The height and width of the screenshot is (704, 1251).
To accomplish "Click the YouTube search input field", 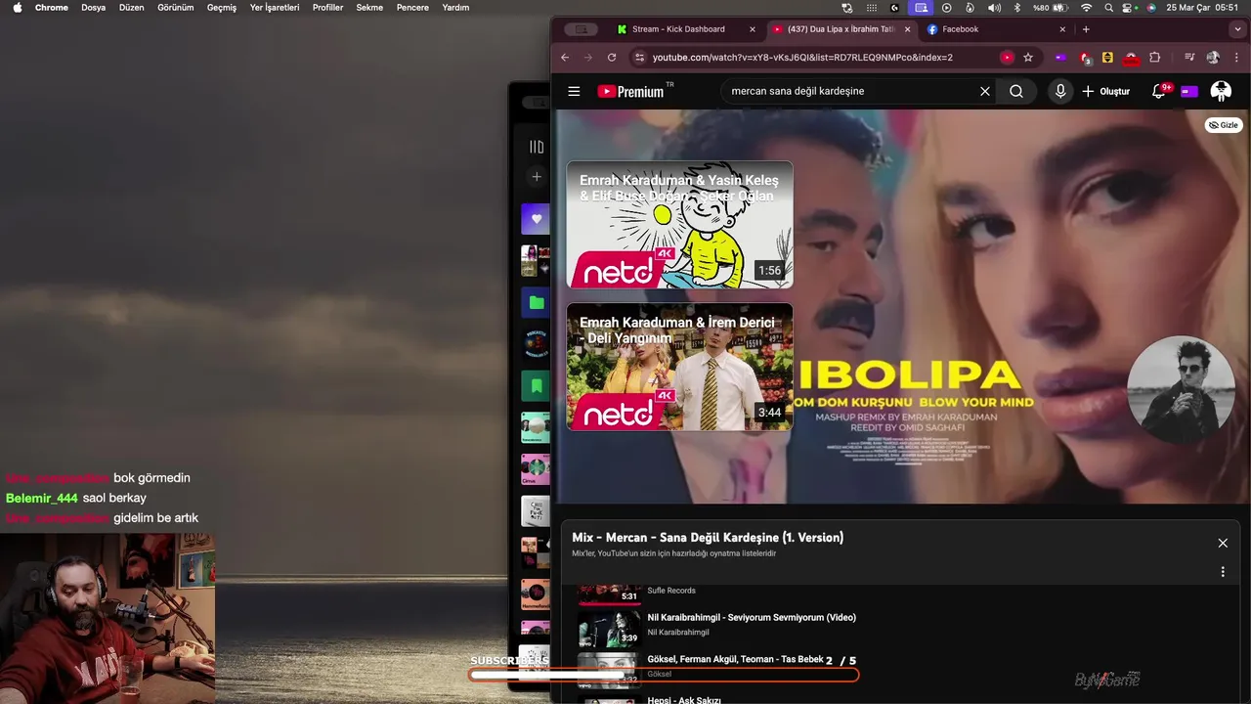I will [850, 91].
